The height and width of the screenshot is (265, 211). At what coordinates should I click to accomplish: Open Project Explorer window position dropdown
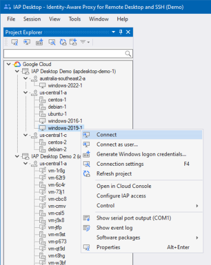(x=114, y=32)
